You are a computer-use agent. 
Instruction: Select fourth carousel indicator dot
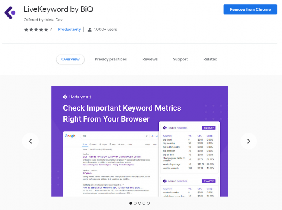(x=144, y=203)
